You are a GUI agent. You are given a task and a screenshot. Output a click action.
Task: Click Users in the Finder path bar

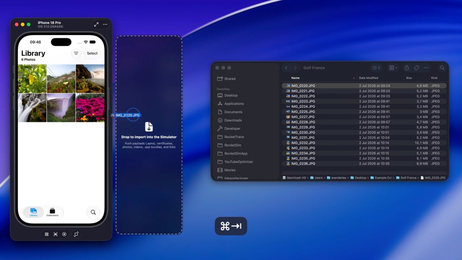pyautogui.click(x=316, y=178)
